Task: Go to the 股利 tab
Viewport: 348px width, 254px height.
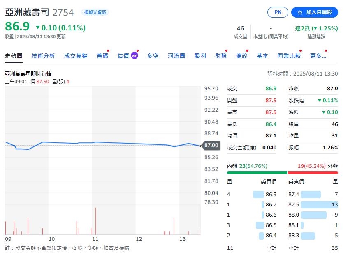Action: [200, 55]
